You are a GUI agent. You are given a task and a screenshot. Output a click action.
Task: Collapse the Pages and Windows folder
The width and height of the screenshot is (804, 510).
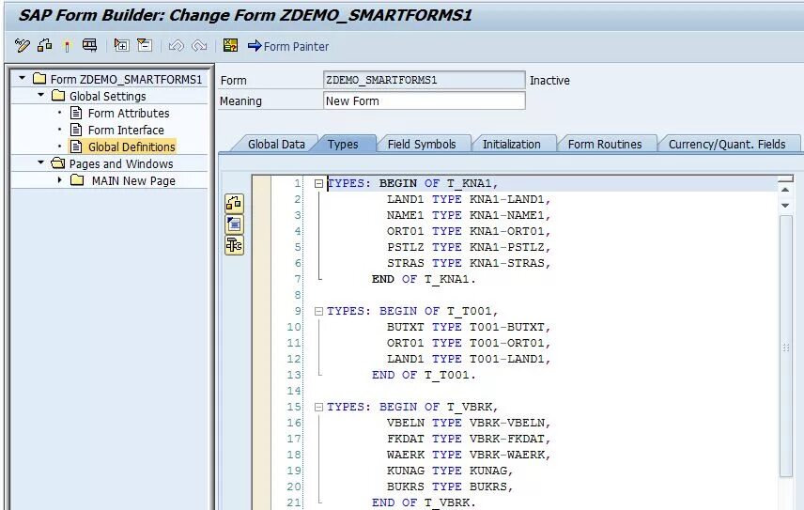[x=41, y=163]
